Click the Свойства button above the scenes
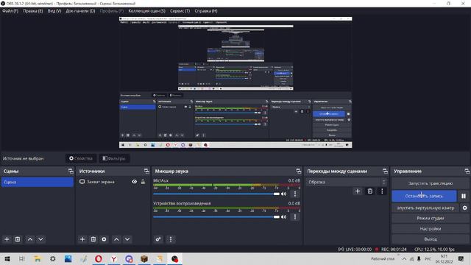 pos(81,158)
